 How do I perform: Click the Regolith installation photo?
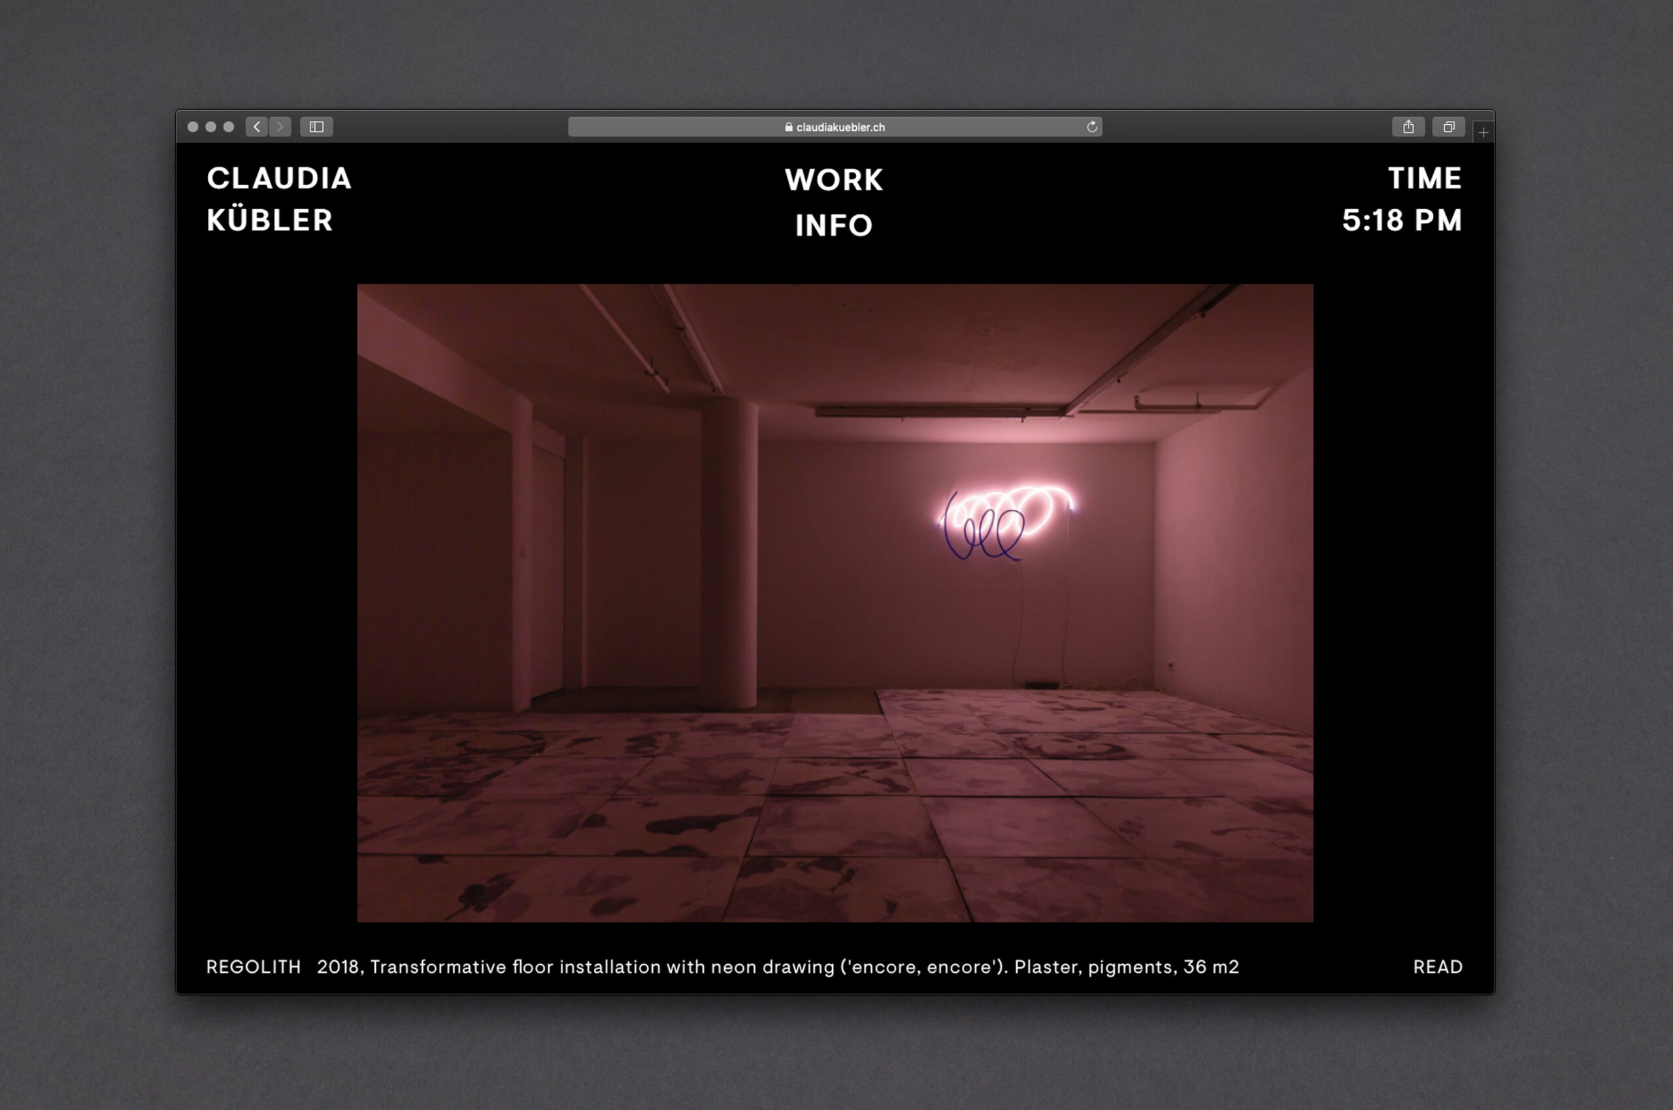835,603
